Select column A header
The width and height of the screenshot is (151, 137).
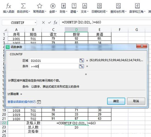click(16, 30)
